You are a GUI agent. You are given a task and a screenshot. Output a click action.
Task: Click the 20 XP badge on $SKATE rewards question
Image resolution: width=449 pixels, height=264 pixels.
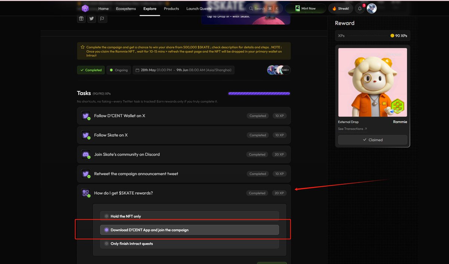pyautogui.click(x=279, y=193)
